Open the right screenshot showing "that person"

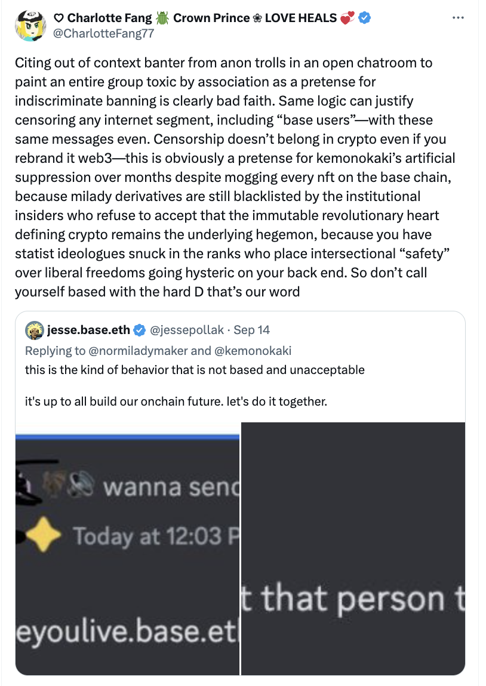[x=353, y=548]
